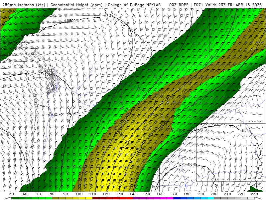This screenshot has width=266, height=200.
Task: Click the 10260 height contour label
Action: tap(245, 131)
